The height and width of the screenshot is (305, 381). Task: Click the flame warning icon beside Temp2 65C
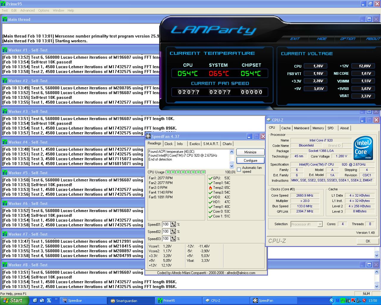coord(210,188)
